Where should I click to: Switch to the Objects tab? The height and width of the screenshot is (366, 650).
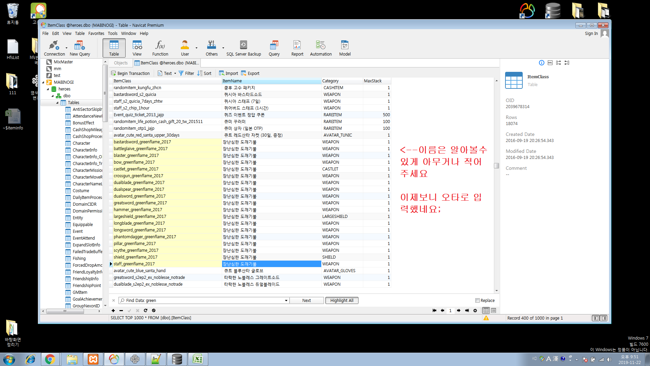[121, 63]
